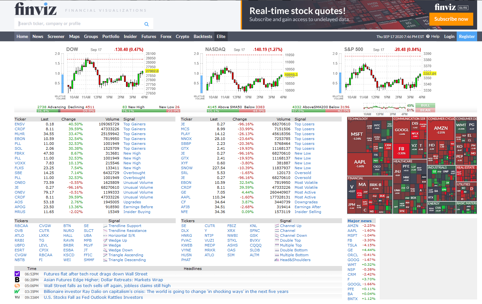Image resolution: width=482 pixels, height=304 pixels.
Task: Open the Backtests menu item
Action: tap(203, 36)
